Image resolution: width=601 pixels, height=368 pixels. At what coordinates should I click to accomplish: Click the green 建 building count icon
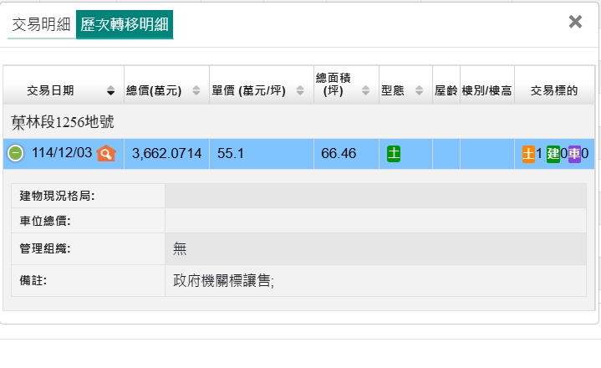[553, 153]
